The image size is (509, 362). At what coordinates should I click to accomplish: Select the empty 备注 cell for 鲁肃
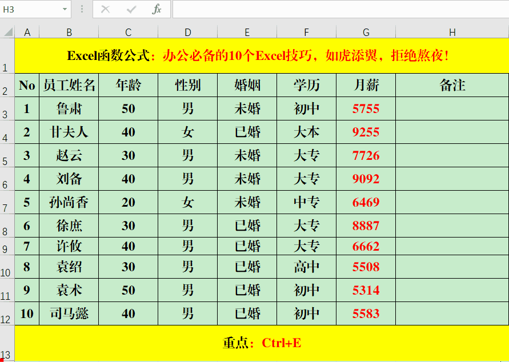452,108
